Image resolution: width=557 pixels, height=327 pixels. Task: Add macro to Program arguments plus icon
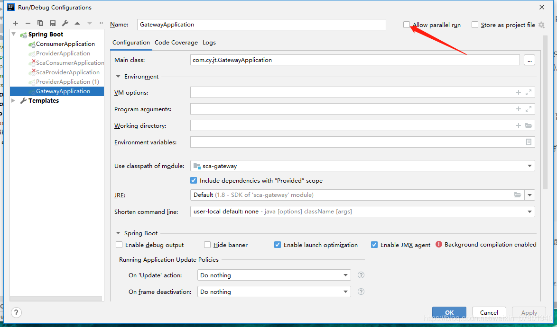coord(518,109)
